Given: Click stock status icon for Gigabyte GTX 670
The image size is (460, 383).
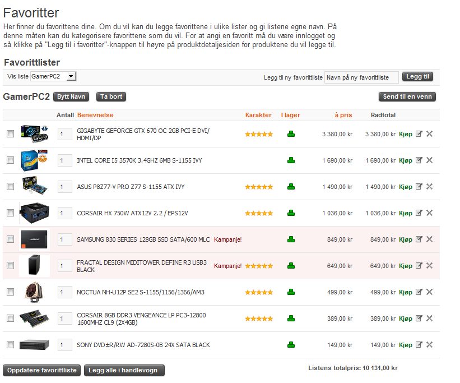Looking at the screenshot, I should pos(291,134).
